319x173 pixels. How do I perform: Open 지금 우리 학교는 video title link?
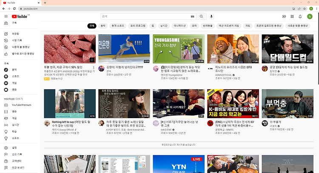click(x=234, y=124)
